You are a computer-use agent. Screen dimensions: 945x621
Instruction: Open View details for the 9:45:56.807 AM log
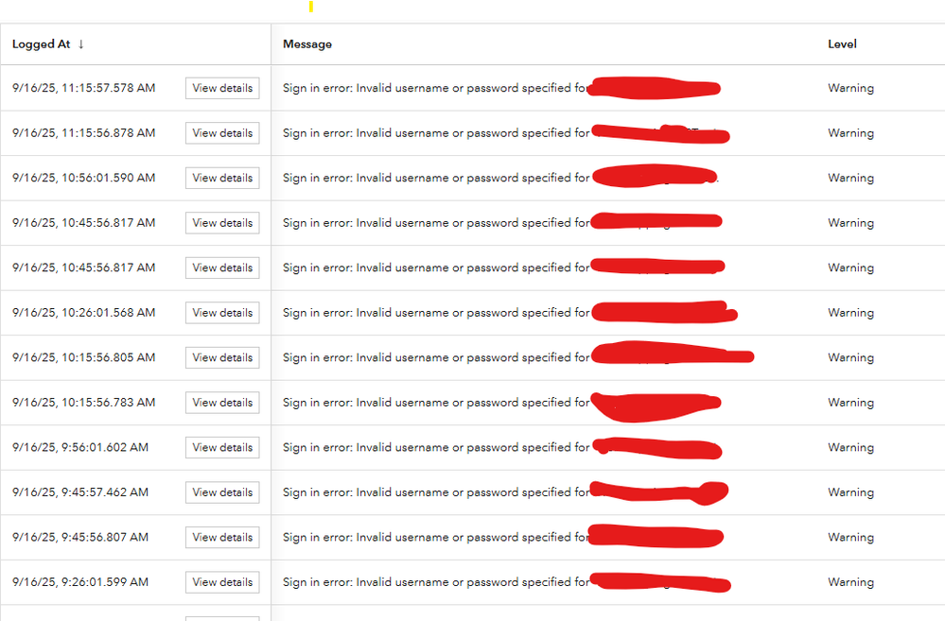pyautogui.click(x=222, y=537)
